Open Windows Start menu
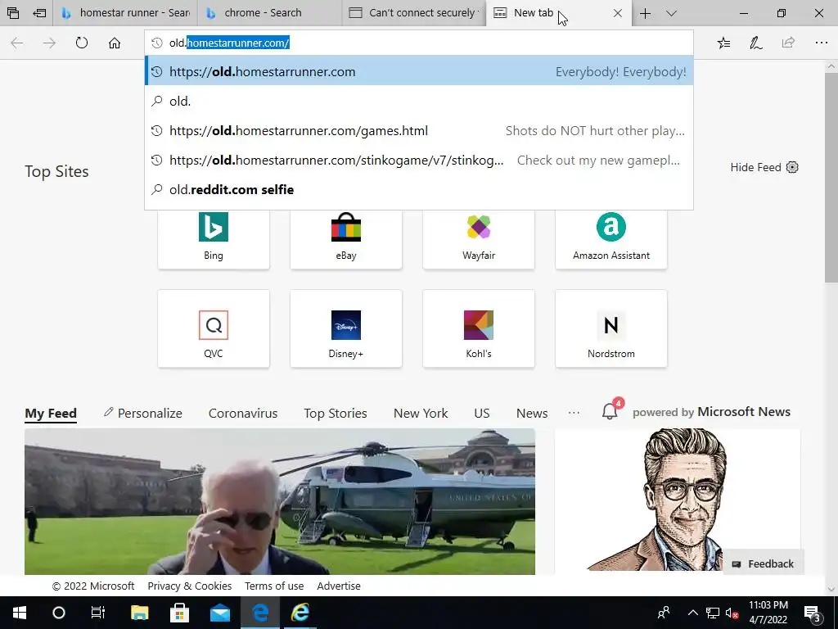838x629 pixels. tap(20, 613)
